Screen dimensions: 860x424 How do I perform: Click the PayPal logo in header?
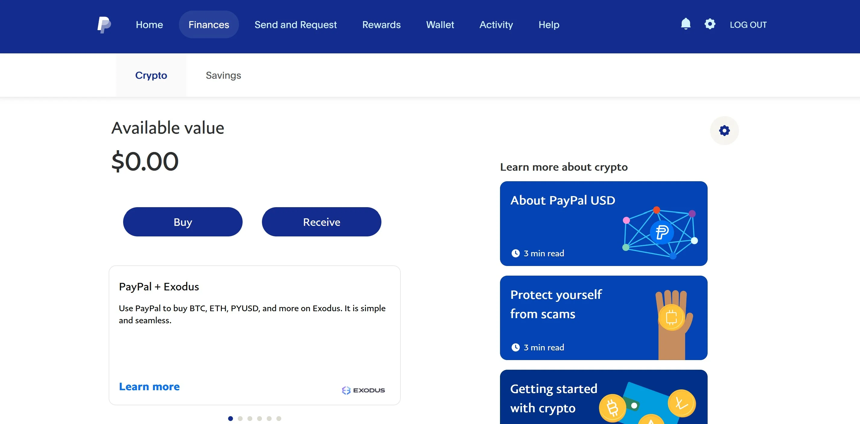pyautogui.click(x=104, y=25)
